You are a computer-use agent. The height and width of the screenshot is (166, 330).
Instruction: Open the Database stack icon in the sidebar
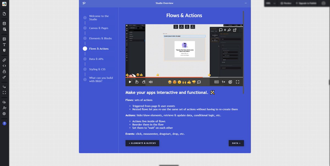pos(4,24)
